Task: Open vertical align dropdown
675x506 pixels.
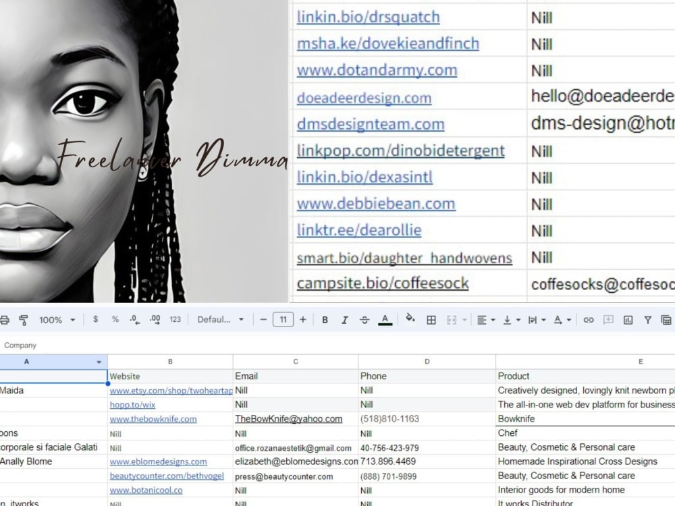Action: coord(512,320)
